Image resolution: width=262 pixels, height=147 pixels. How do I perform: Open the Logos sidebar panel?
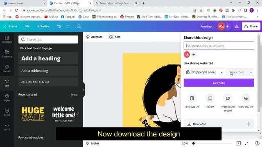coord(7,112)
